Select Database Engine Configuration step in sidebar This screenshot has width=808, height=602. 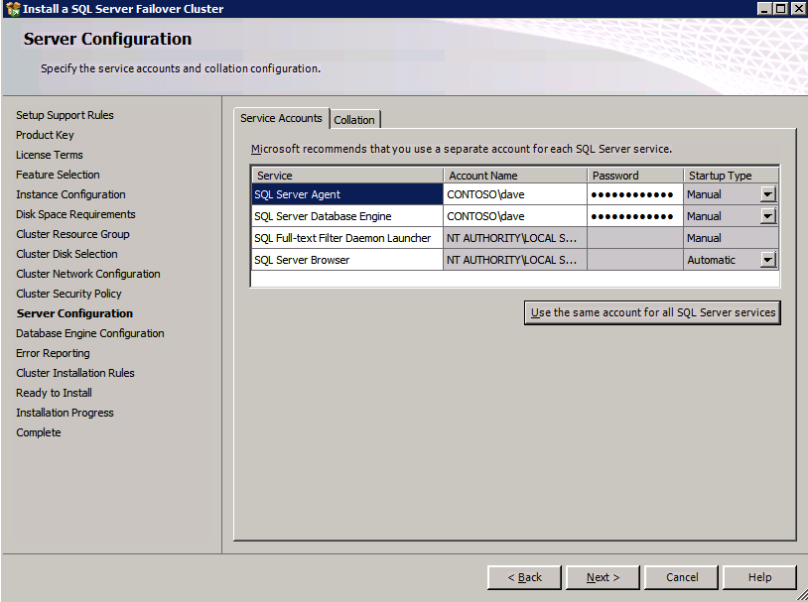(x=90, y=333)
